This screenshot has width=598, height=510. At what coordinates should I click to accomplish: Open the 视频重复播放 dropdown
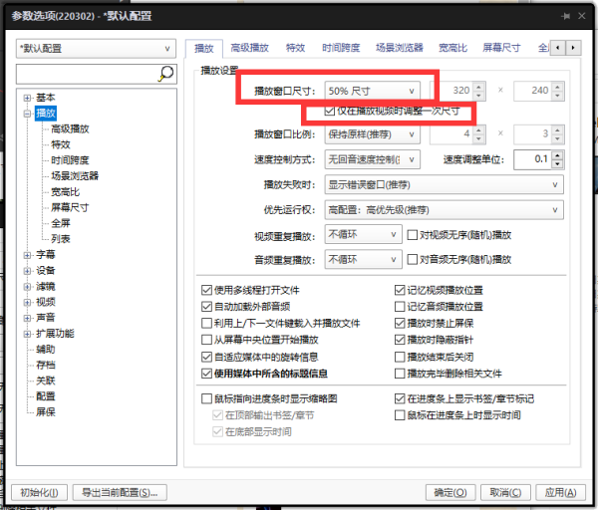pyautogui.click(x=361, y=235)
